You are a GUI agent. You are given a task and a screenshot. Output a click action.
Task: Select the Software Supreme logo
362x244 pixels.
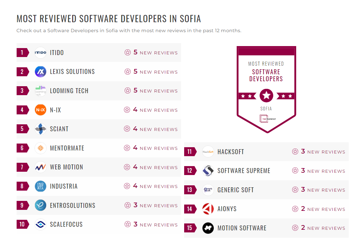pyautogui.click(x=208, y=170)
